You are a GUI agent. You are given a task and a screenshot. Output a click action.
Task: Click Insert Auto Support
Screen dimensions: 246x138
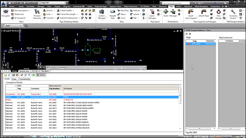pos(191,14)
